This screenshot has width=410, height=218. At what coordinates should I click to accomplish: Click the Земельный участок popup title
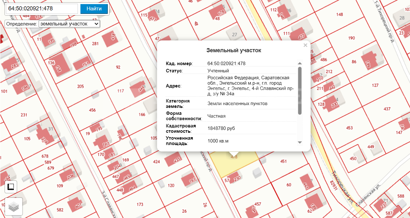[x=234, y=50]
